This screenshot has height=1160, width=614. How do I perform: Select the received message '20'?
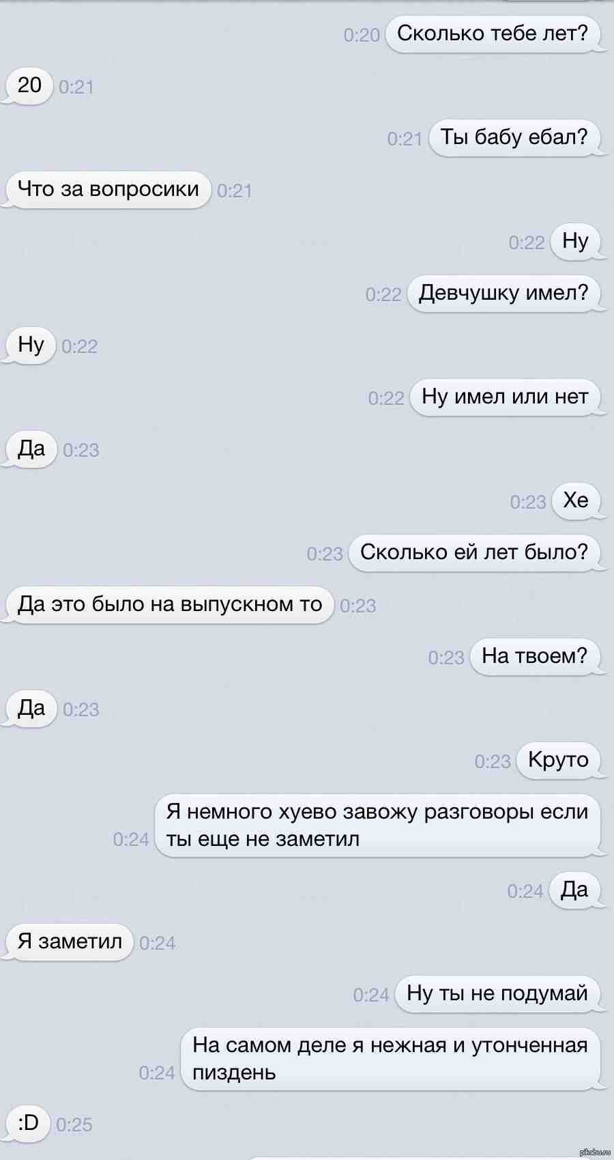click(x=29, y=85)
